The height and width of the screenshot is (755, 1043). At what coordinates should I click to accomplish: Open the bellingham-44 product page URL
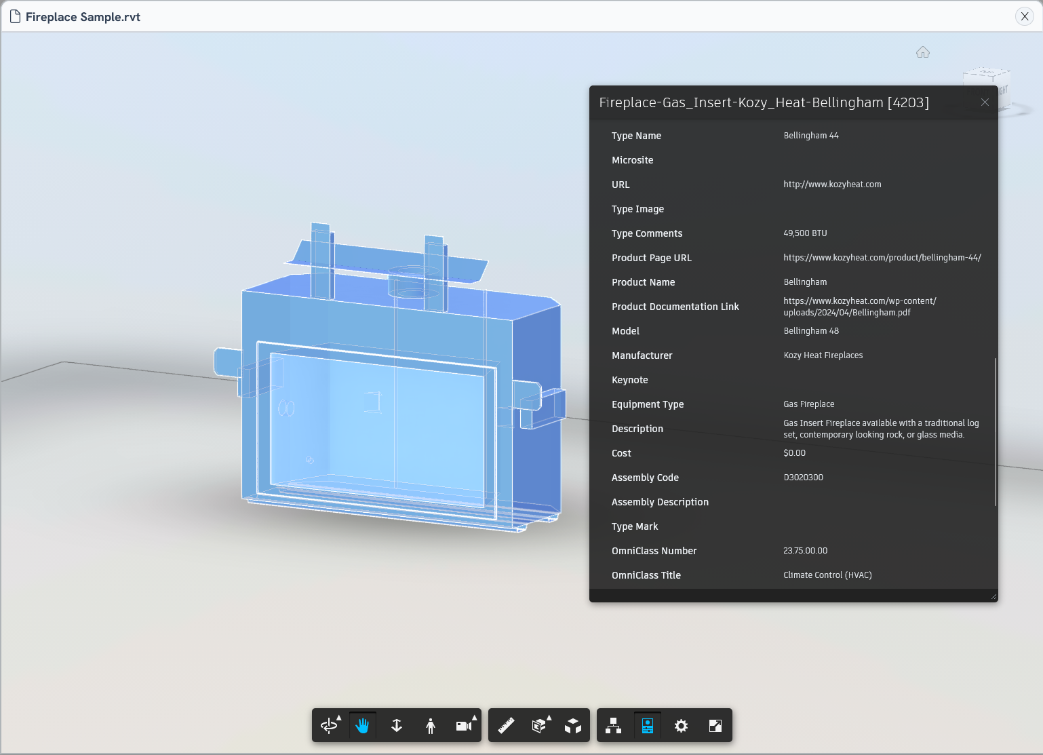[x=882, y=258]
